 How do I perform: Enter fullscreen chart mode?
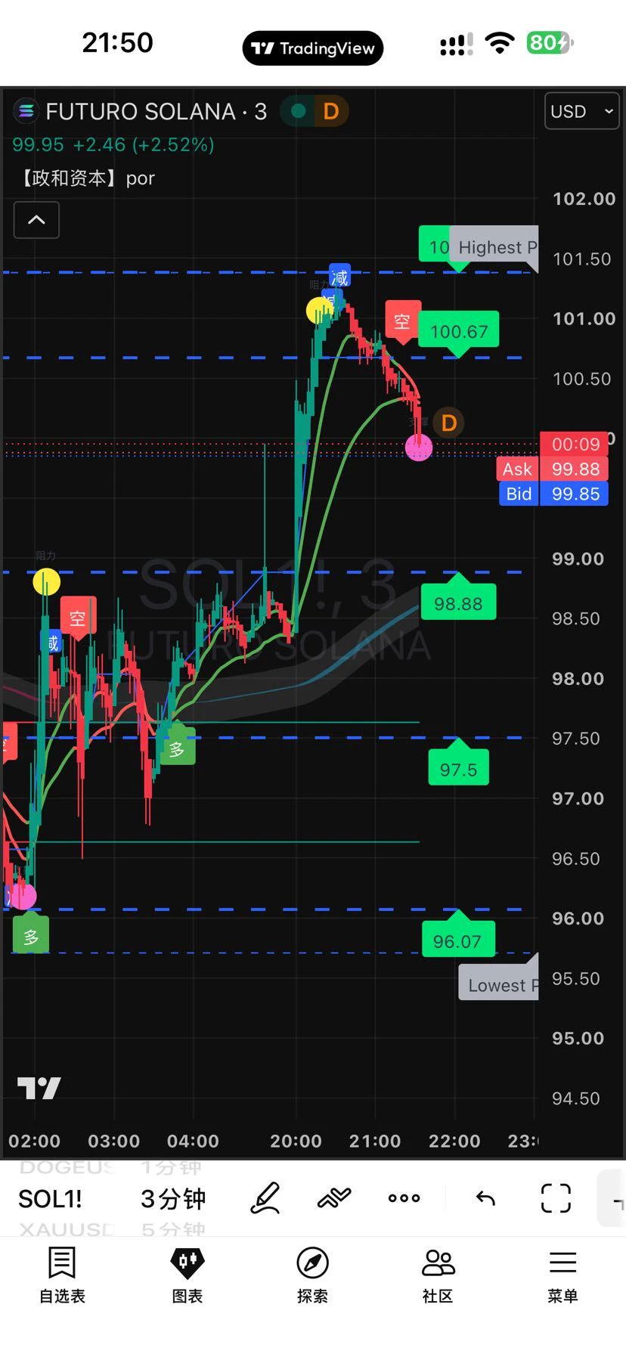click(556, 1198)
